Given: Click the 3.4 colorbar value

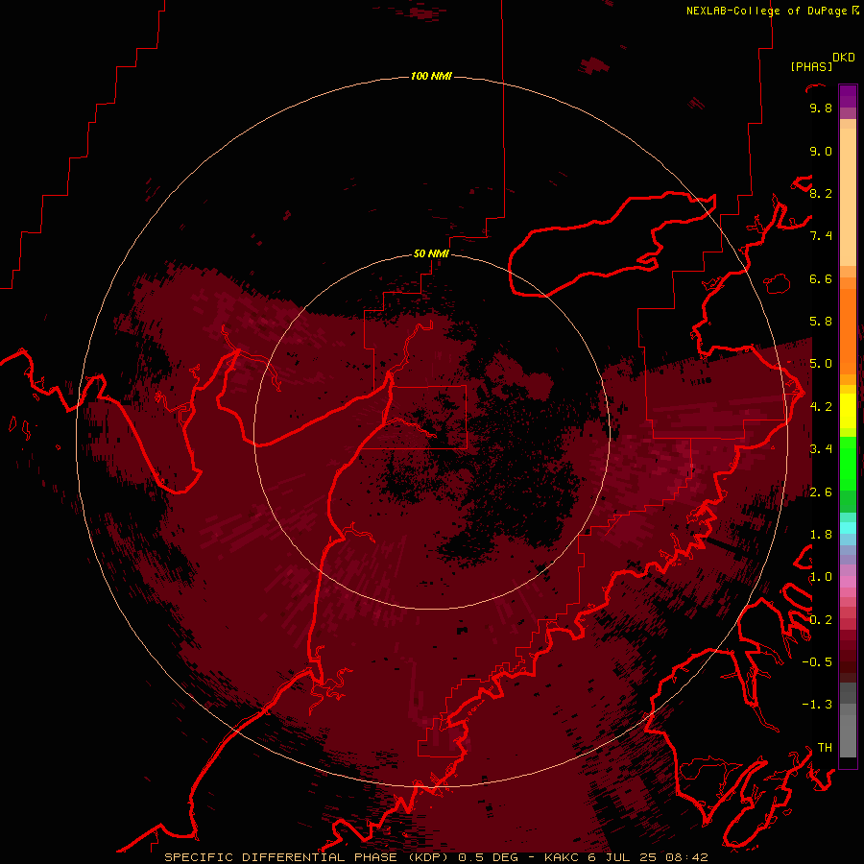Looking at the screenshot, I should [821, 449].
